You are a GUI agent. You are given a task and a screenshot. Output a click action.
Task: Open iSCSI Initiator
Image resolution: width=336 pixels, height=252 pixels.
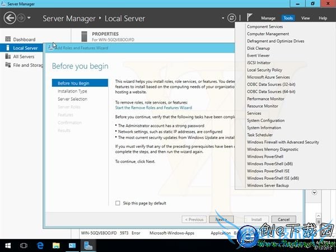259,63
